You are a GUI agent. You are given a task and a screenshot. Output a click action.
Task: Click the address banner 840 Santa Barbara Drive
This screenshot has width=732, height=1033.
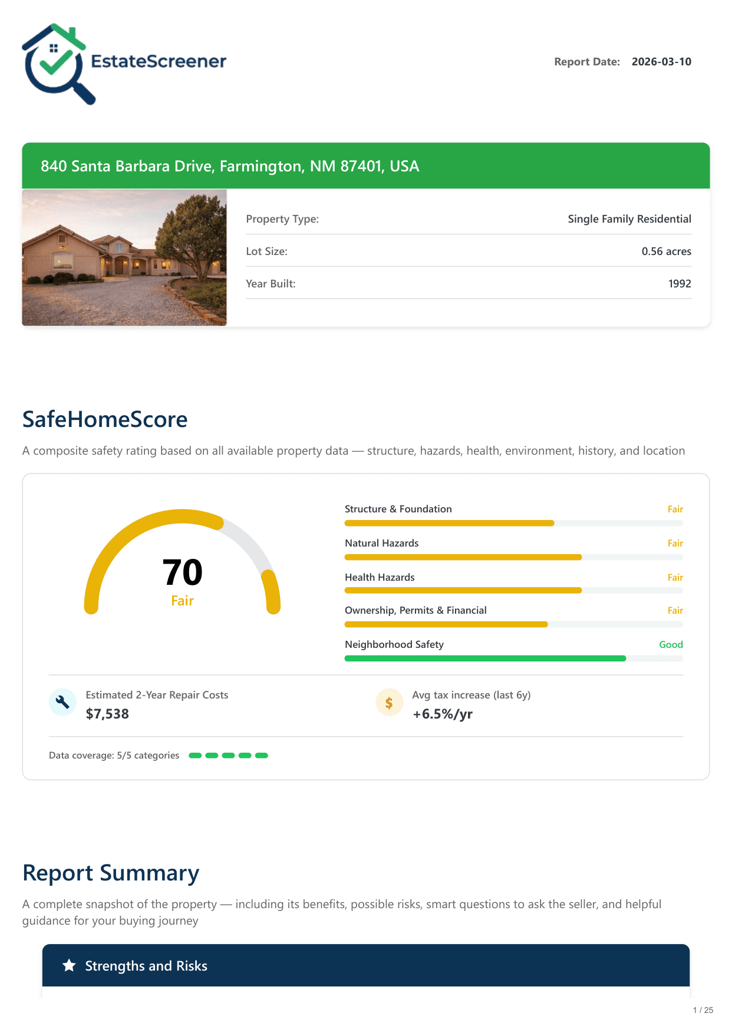(x=366, y=166)
